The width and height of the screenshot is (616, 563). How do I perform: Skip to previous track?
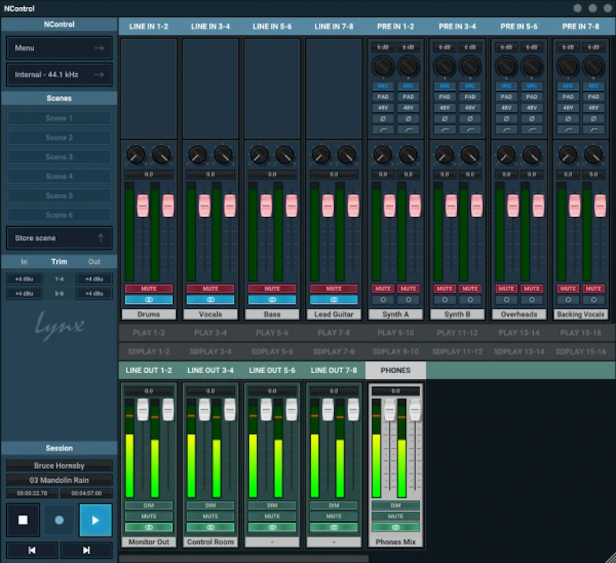32,550
